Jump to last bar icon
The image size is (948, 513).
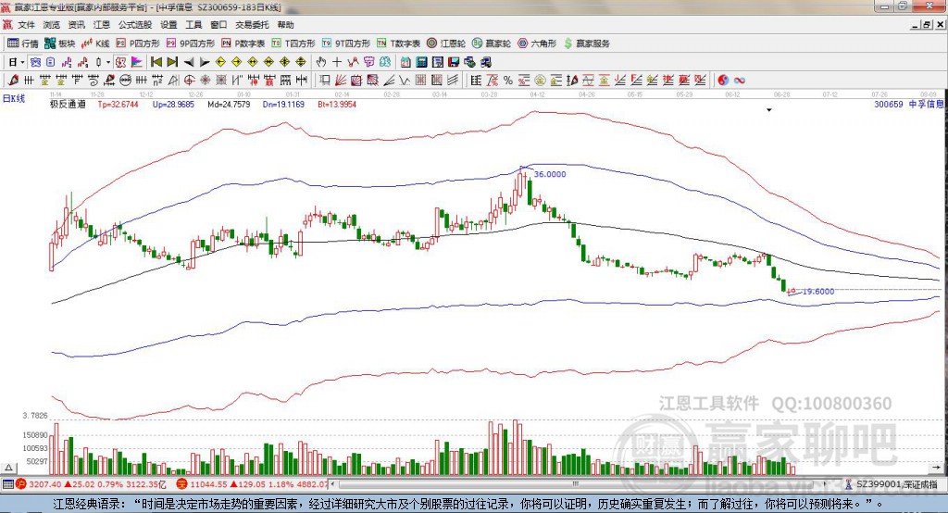point(172,62)
